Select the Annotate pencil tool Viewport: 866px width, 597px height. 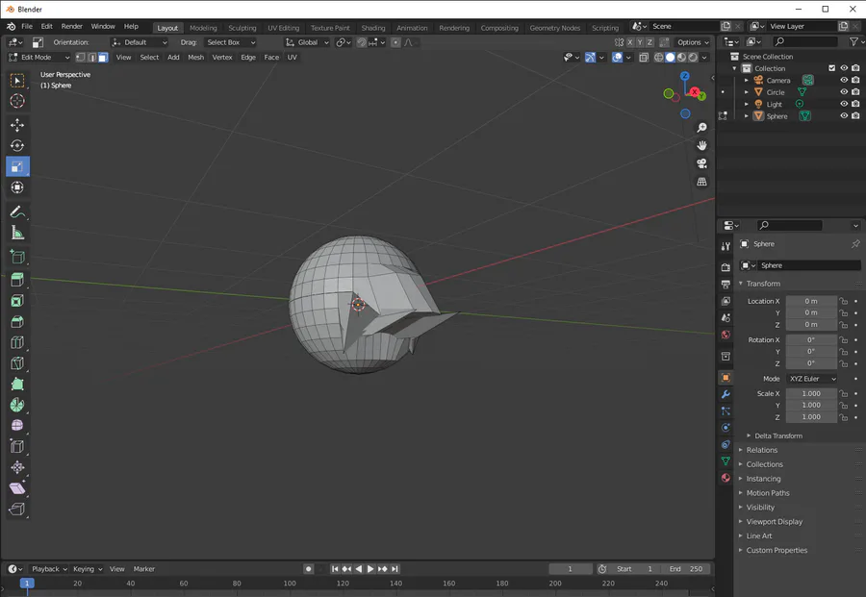pos(17,211)
